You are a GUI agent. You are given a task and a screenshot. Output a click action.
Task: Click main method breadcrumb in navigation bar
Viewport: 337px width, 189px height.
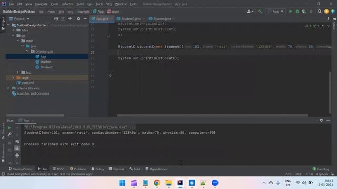(113, 12)
